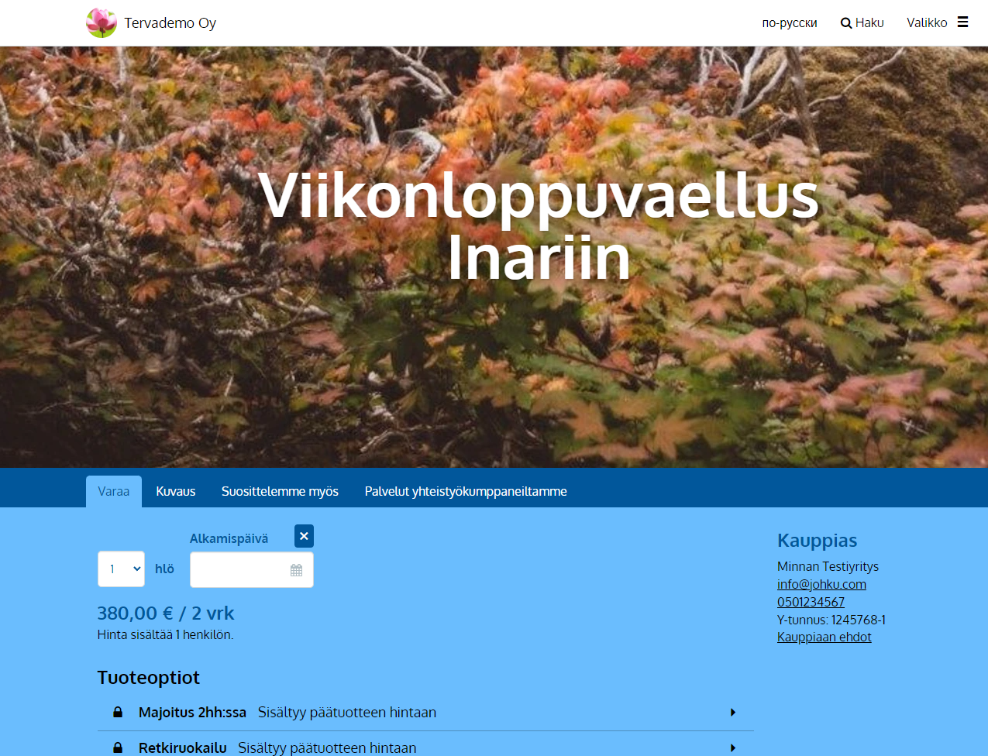Open Palvelut yhteistyökumppaneiltamme tab
This screenshot has width=988, height=756.
coord(466,491)
